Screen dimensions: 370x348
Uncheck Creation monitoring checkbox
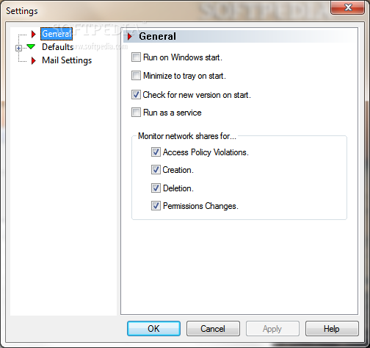click(x=156, y=170)
